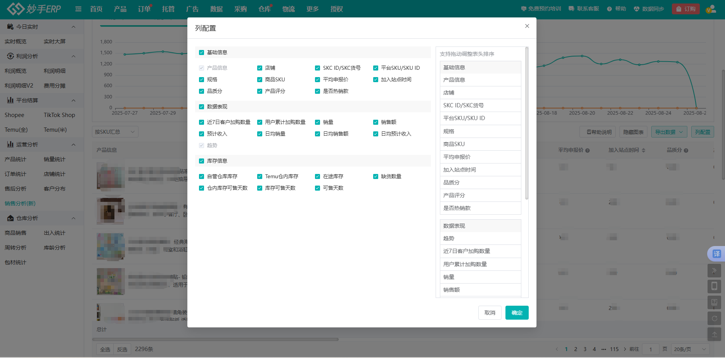The width and height of the screenshot is (725, 358).
Task: Click the 取消 button
Action: click(x=490, y=313)
